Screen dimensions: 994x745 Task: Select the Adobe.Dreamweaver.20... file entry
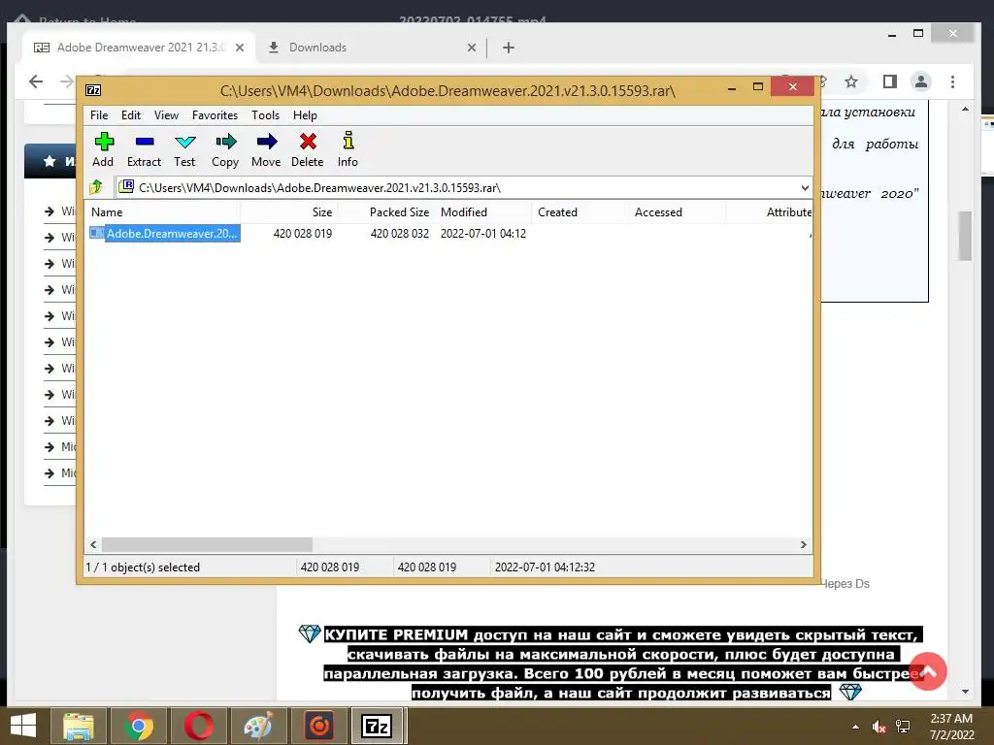coord(165,233)
